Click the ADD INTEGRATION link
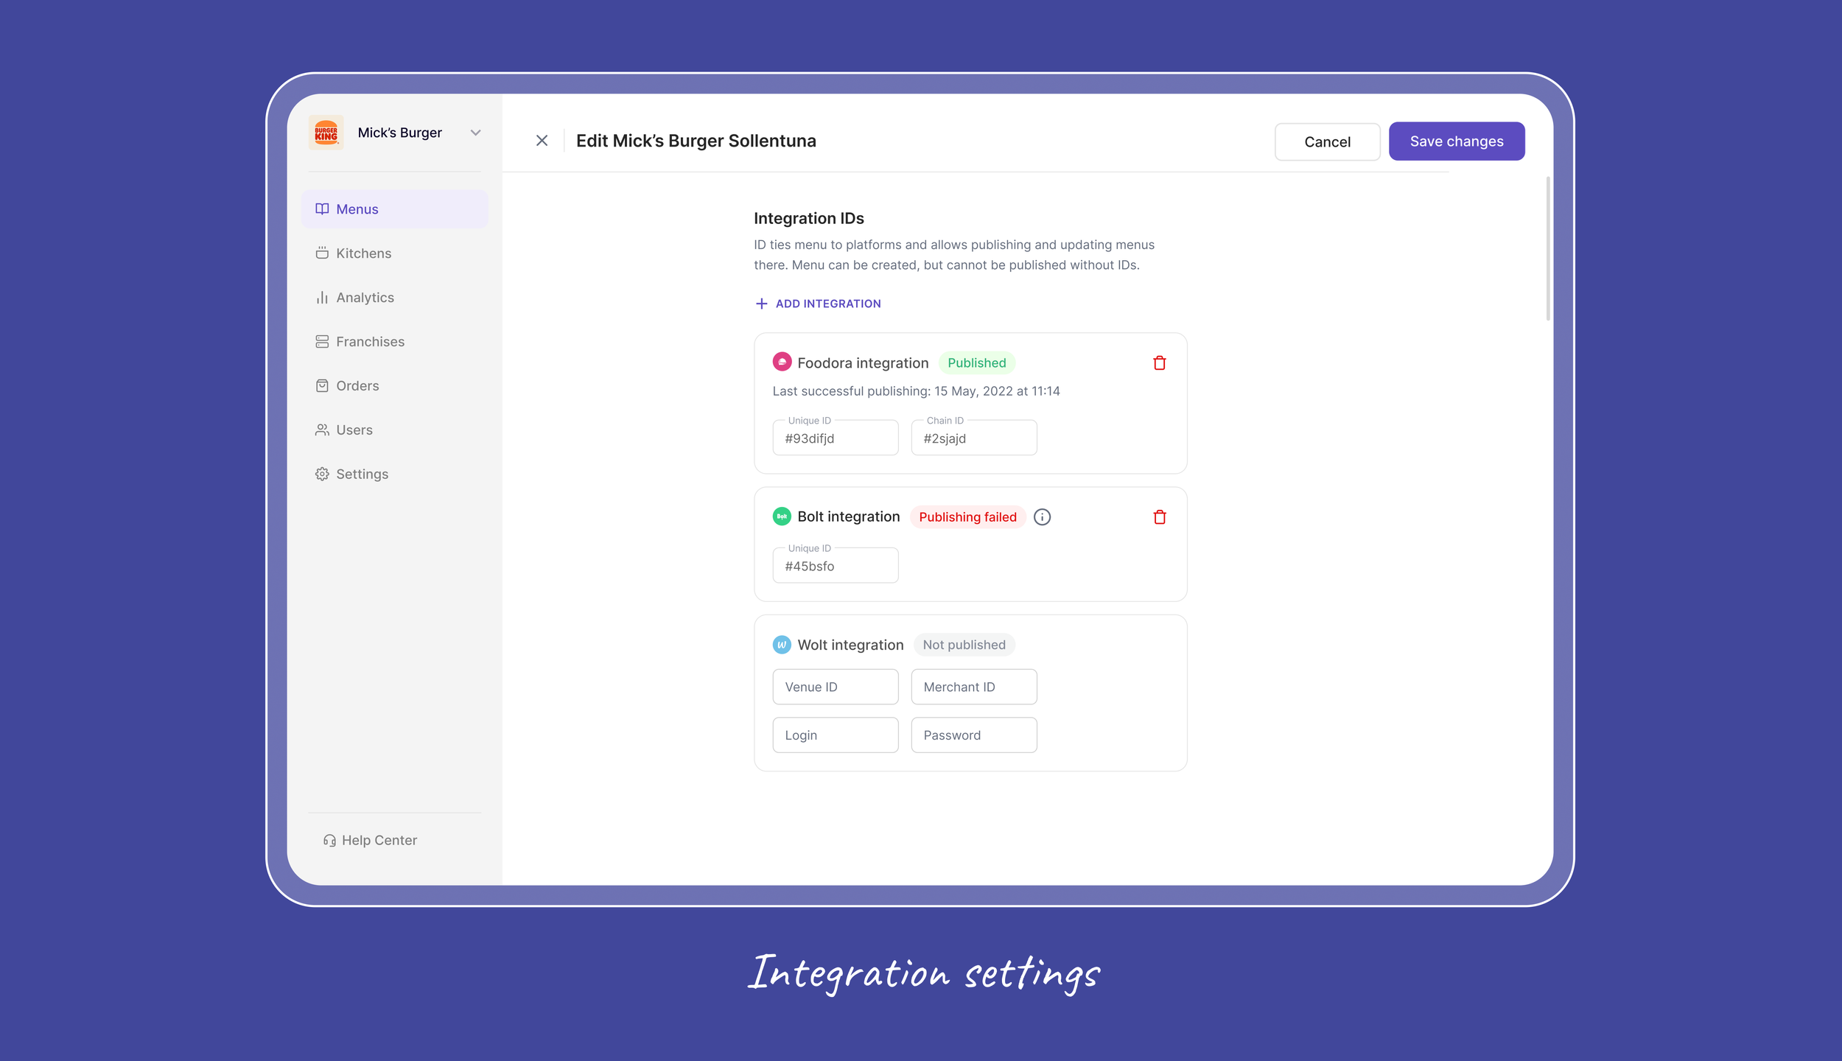1842x1061 pixels. click(828, 304)
